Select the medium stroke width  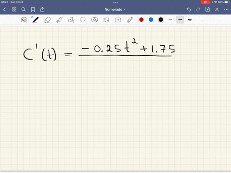(x=180, y=20)
